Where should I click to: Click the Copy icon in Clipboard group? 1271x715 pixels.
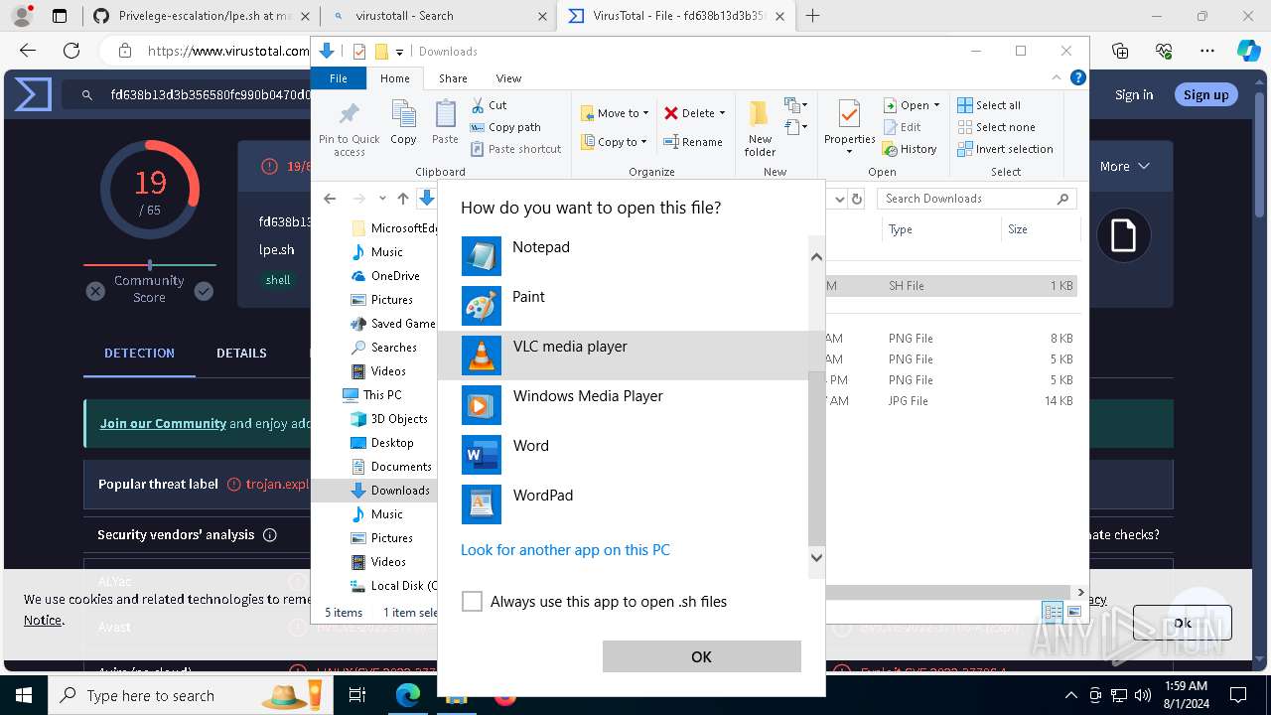click(403, 122)
